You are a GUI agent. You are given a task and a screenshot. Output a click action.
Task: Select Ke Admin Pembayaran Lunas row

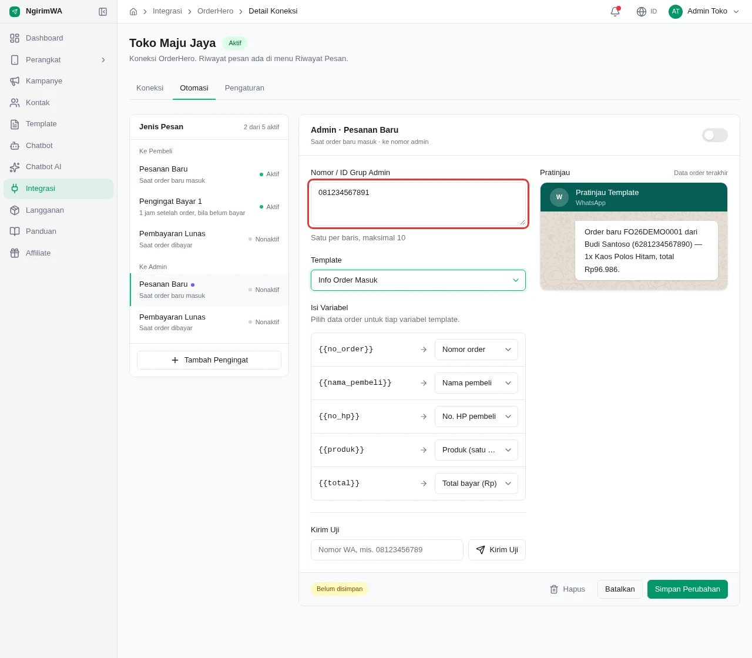click(209, 322)
